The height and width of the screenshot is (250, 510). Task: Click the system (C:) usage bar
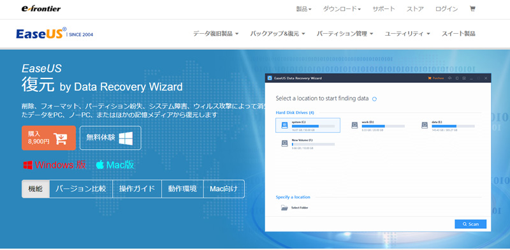(x=313, y=126)
